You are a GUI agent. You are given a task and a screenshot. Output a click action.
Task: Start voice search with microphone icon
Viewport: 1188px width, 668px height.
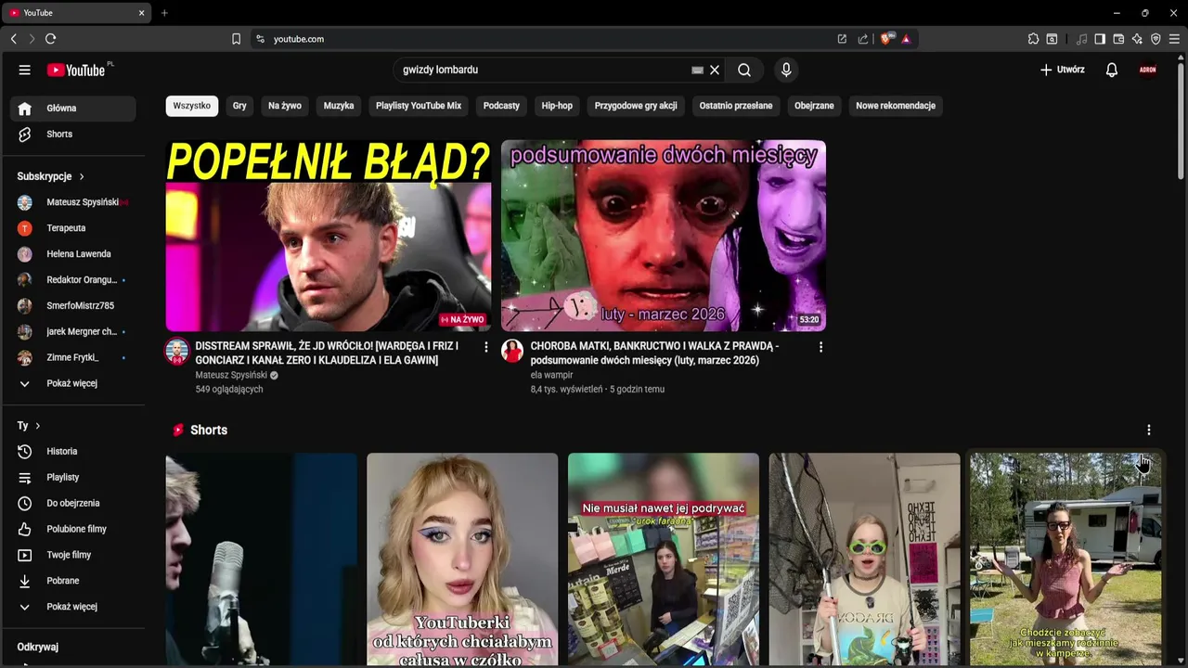[x=786, y=70]
